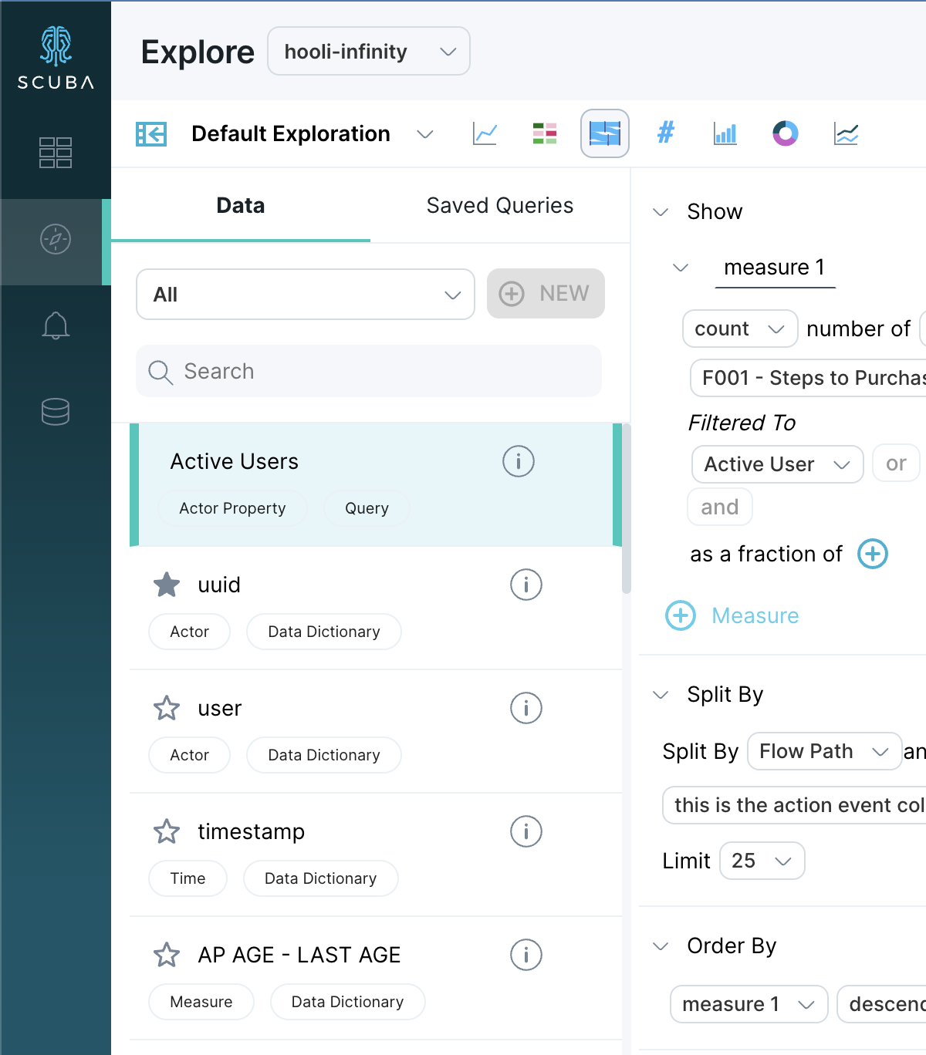The image size is (926, 1055).
Task: Open the dashboards grid icon in the sidebar
Action: [56, 153]
